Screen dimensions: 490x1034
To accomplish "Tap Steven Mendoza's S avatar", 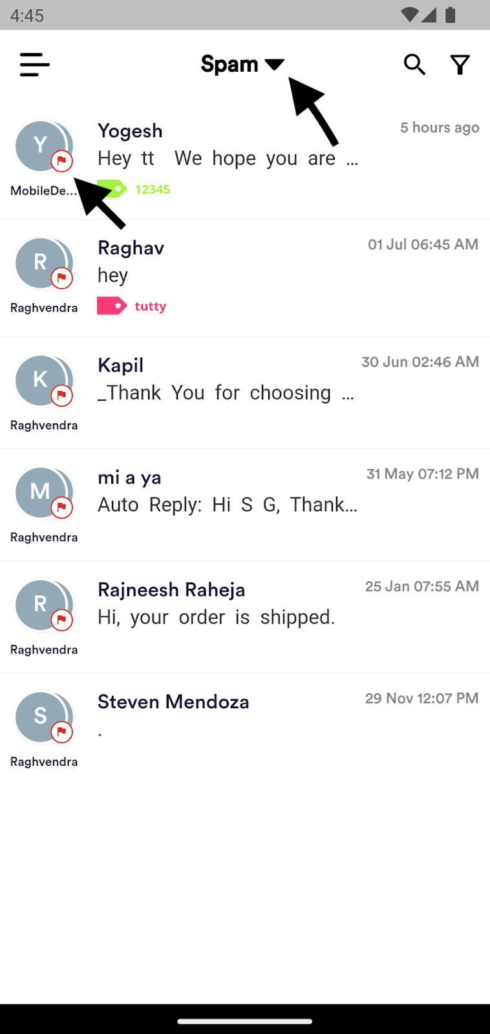I will (x=43, y=717).
